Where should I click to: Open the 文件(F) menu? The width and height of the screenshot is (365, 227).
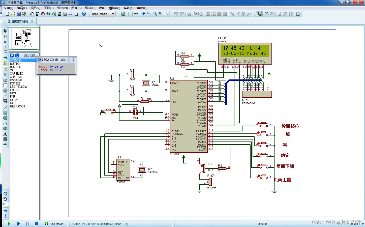pos(9,8)
